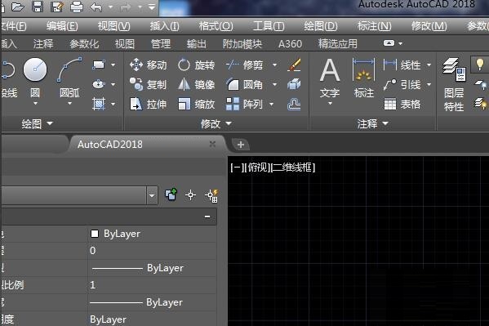
Task: Click the 移动 move tool
Action: tap(148, 65)
